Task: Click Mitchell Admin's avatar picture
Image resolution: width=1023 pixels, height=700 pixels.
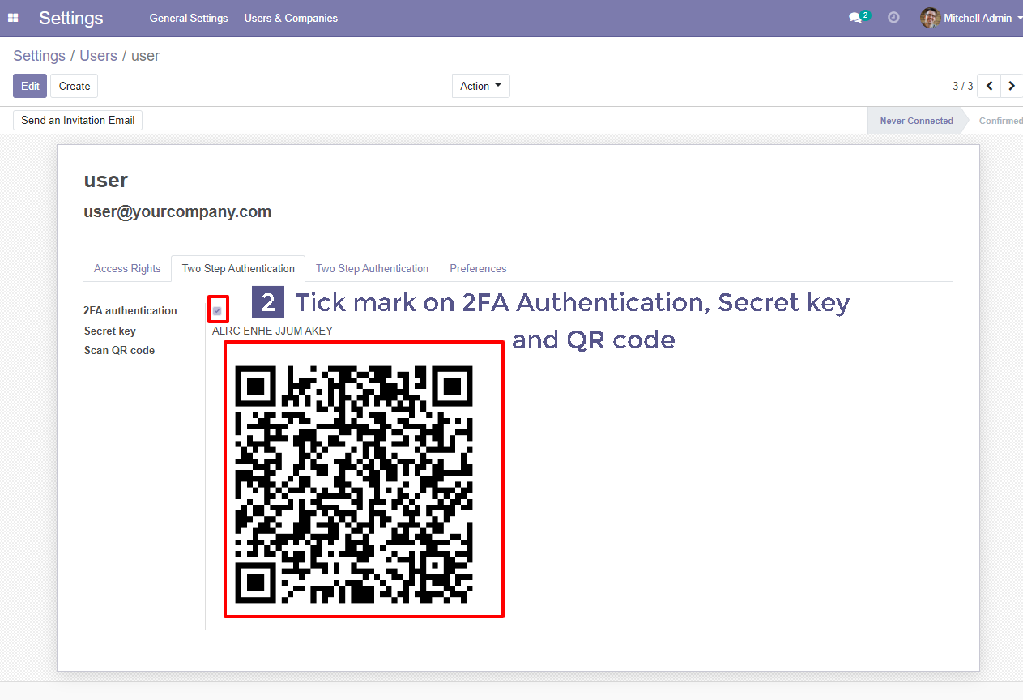Action: click(930, 18)
